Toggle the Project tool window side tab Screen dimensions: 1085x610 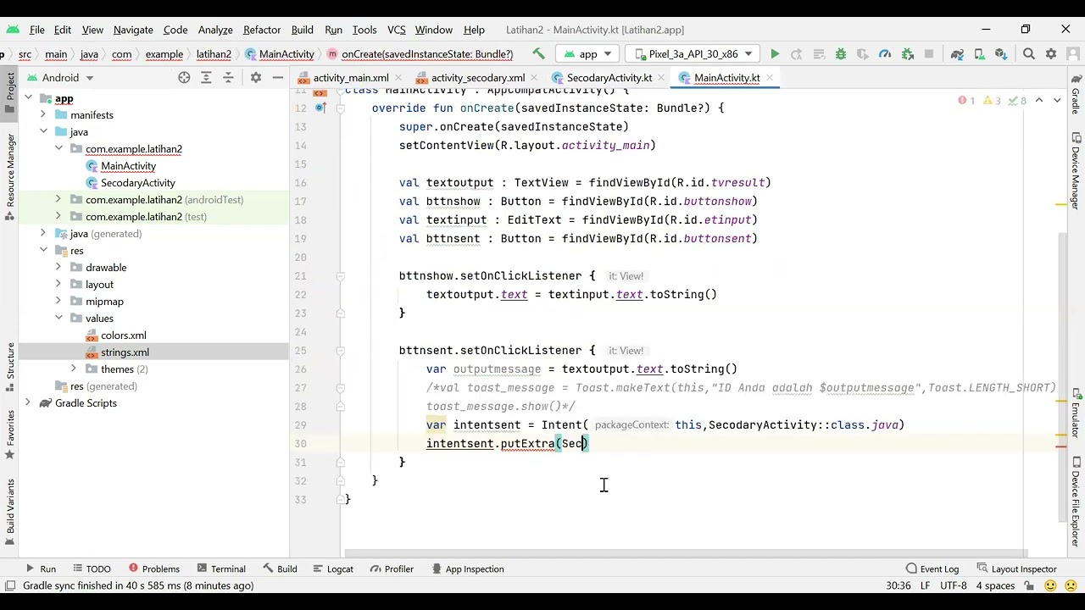pos(10,87)
